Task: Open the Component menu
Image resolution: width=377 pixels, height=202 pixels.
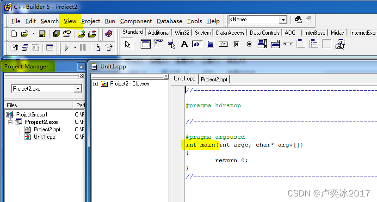Action: coord(136,21)
